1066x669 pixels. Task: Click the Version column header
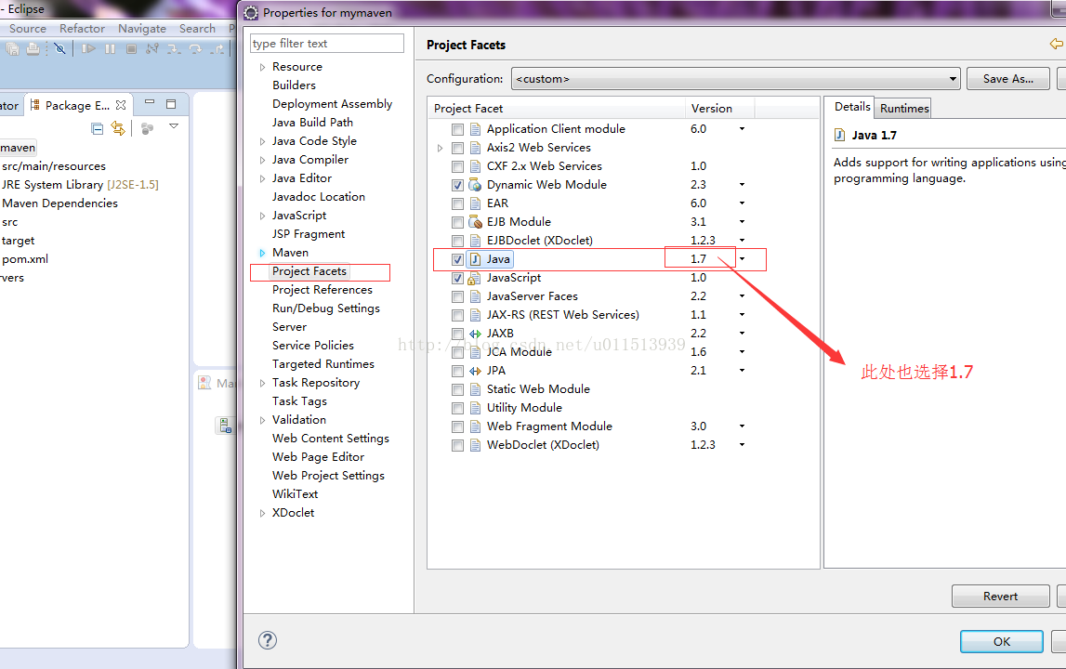(719, 108)
